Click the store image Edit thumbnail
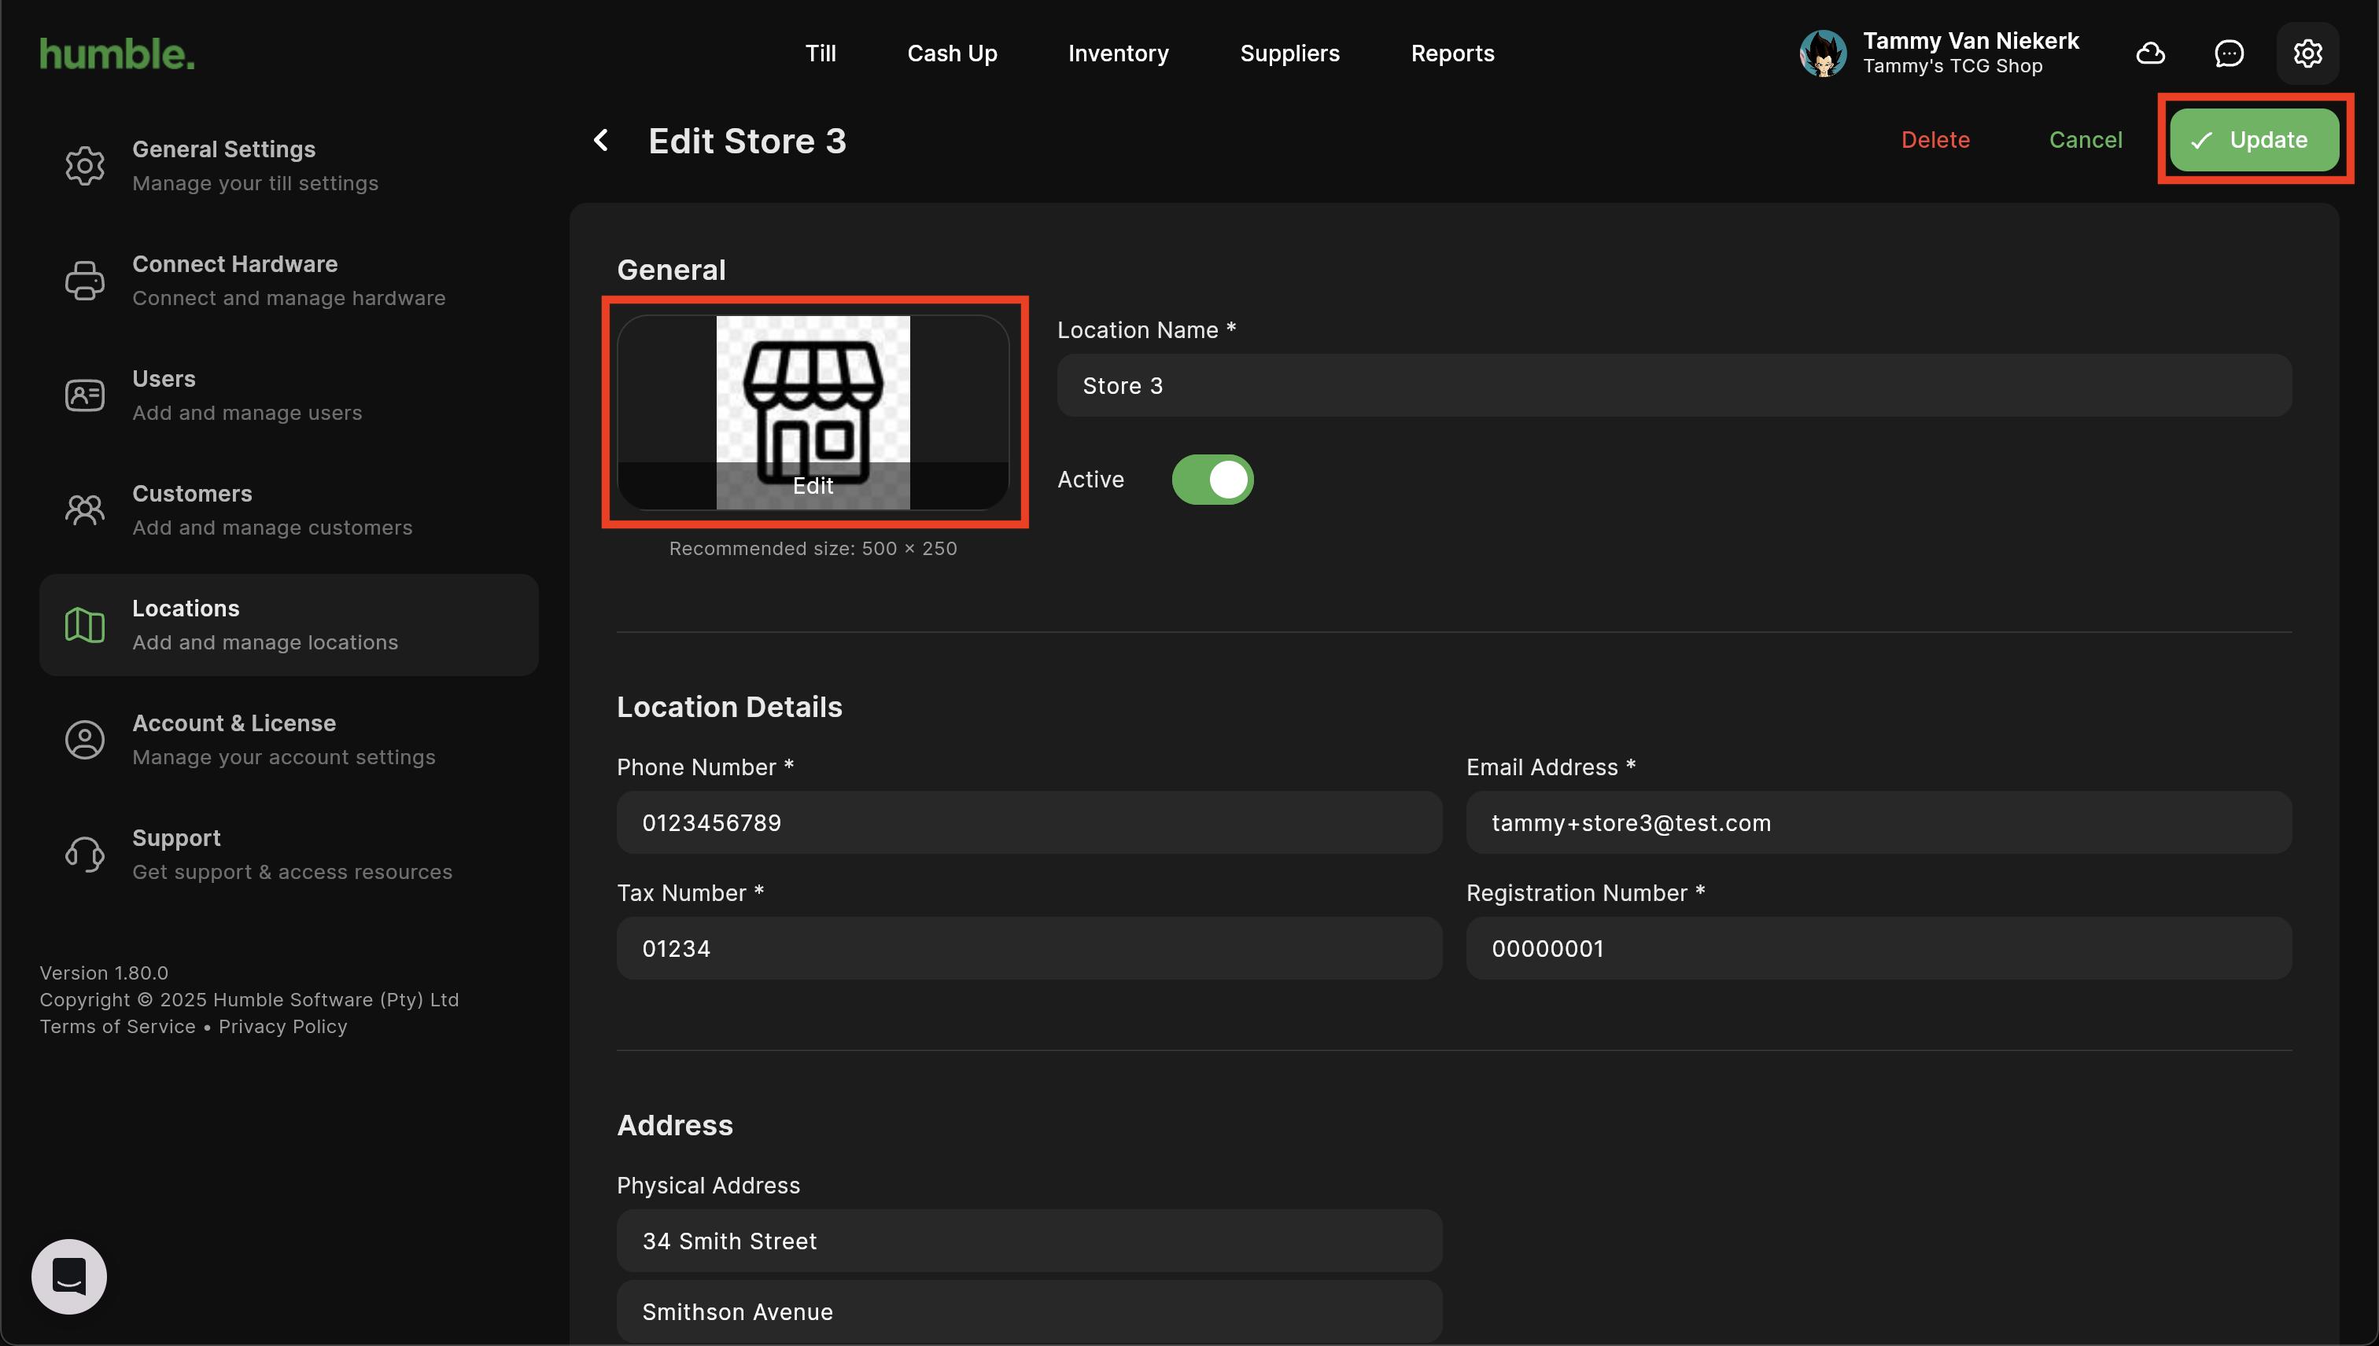The image size is (2379, 1346). click(813, 412)
